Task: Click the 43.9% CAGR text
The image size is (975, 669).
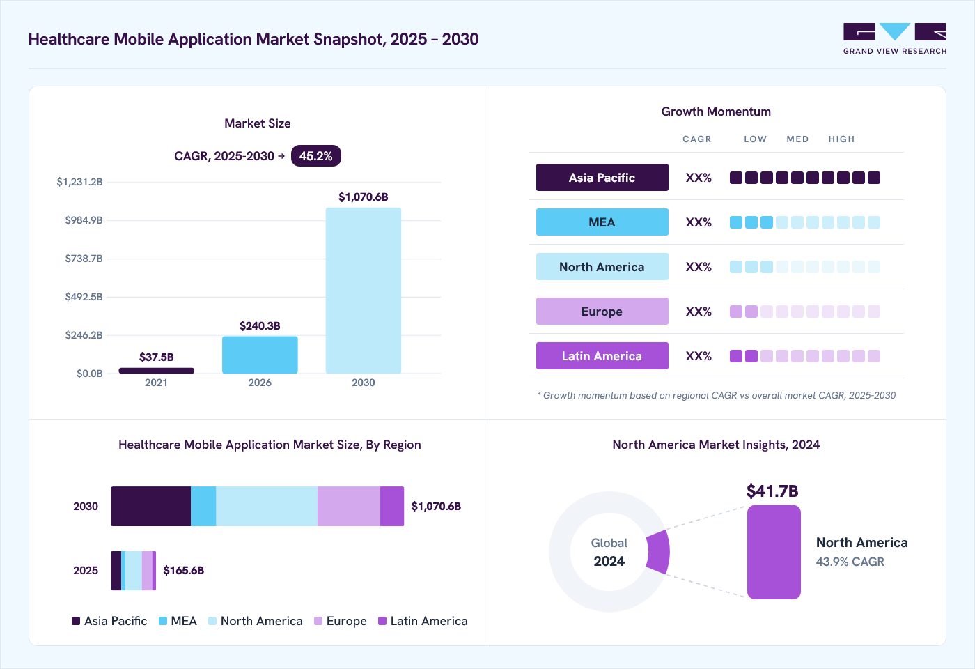Action: click(x=850, y=562)
